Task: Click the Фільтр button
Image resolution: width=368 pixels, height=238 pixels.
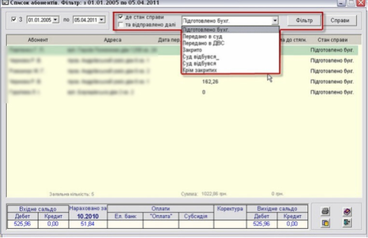Action: 304,20
